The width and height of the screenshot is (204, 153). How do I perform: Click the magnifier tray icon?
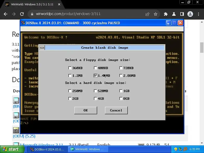185,149
